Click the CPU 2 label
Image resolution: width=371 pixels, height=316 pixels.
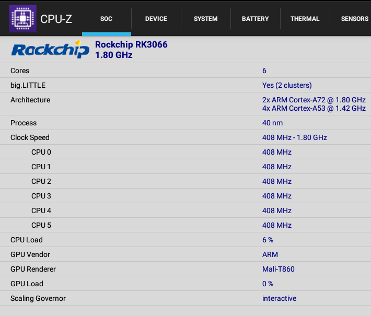point(41,181)
